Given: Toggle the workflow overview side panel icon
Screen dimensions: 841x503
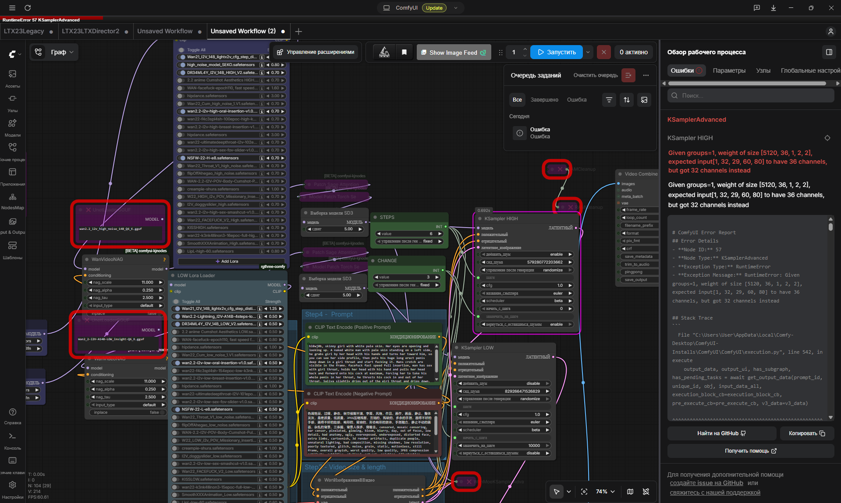Looking at the screenshot, I should pos(829,52).
